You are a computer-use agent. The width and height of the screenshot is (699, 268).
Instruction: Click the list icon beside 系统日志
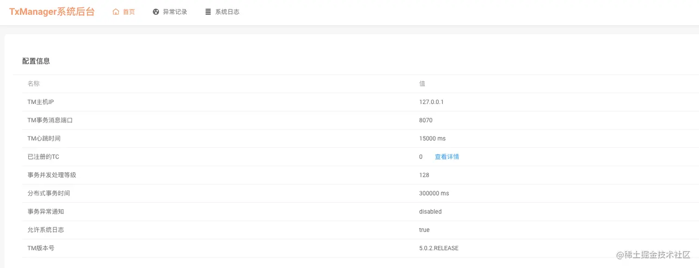pos(208,12)
